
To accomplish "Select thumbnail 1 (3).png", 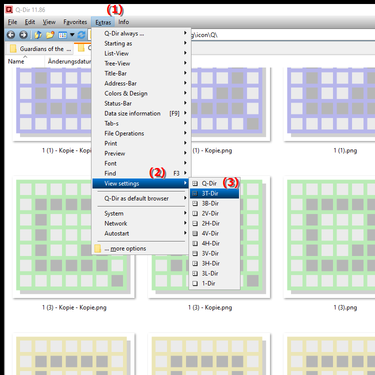I will [329, 237].
